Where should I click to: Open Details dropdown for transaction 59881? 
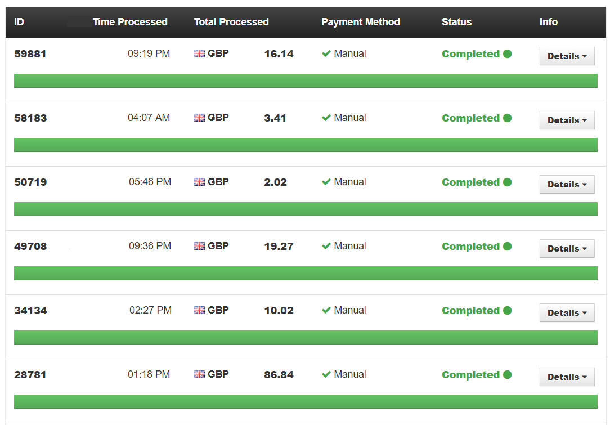(567, 56)
